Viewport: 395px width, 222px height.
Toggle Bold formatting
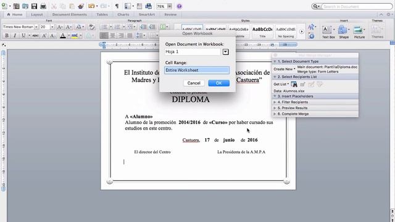click(7, 36)
